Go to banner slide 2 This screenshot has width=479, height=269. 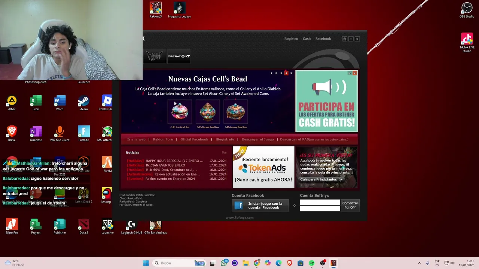click(276, 73)
